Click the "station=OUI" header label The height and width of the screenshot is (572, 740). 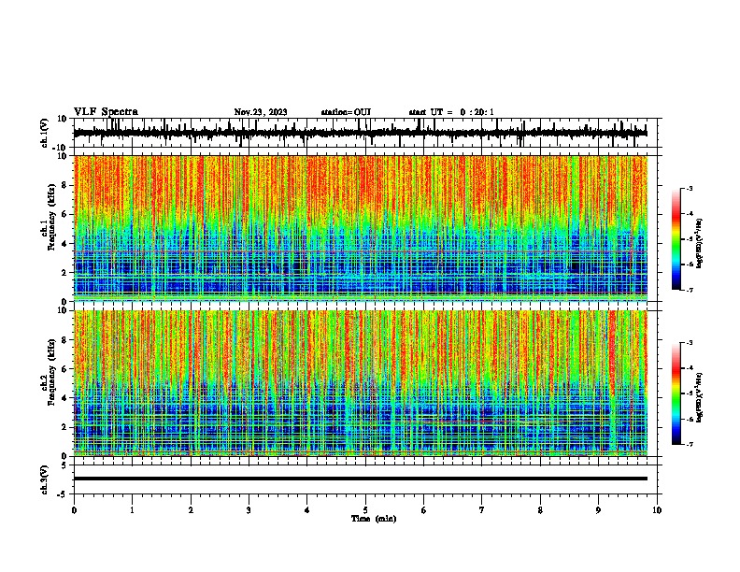pyautogui.click(x=346, y=112)
